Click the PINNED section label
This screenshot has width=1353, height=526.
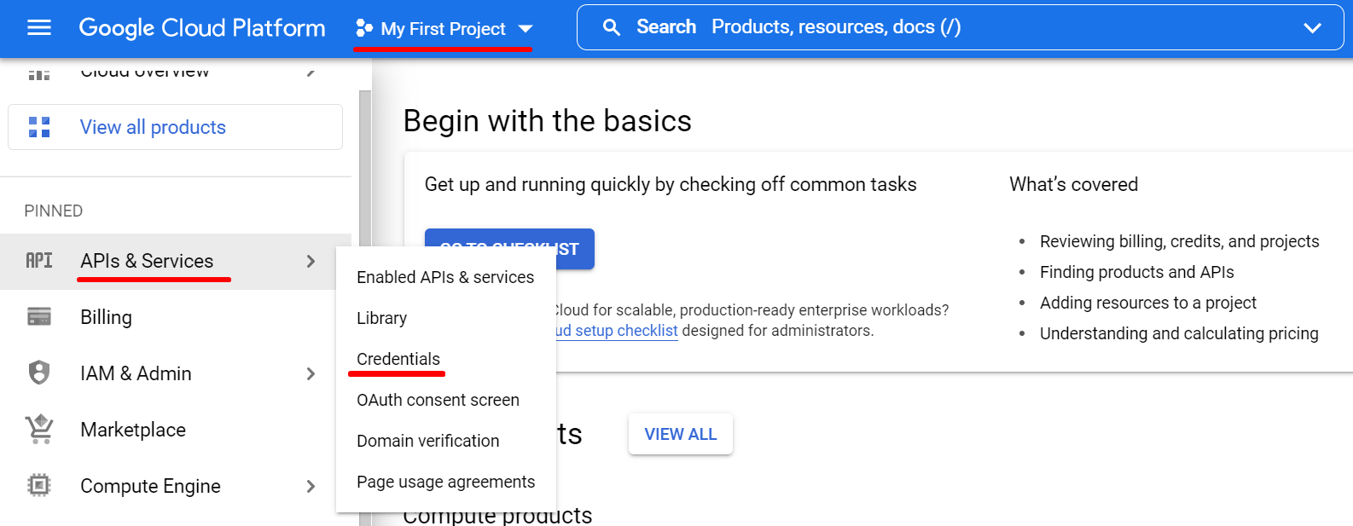tap(54, 211)
